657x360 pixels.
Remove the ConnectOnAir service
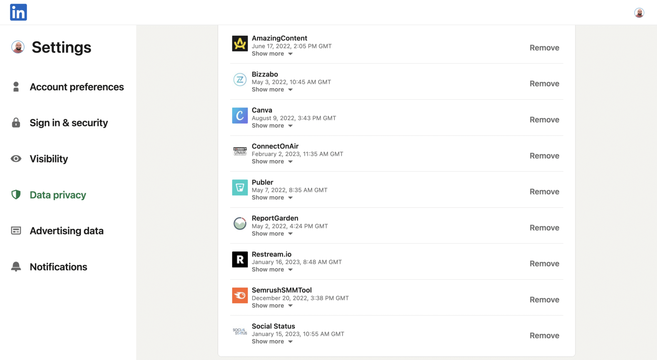coord(544,156)
